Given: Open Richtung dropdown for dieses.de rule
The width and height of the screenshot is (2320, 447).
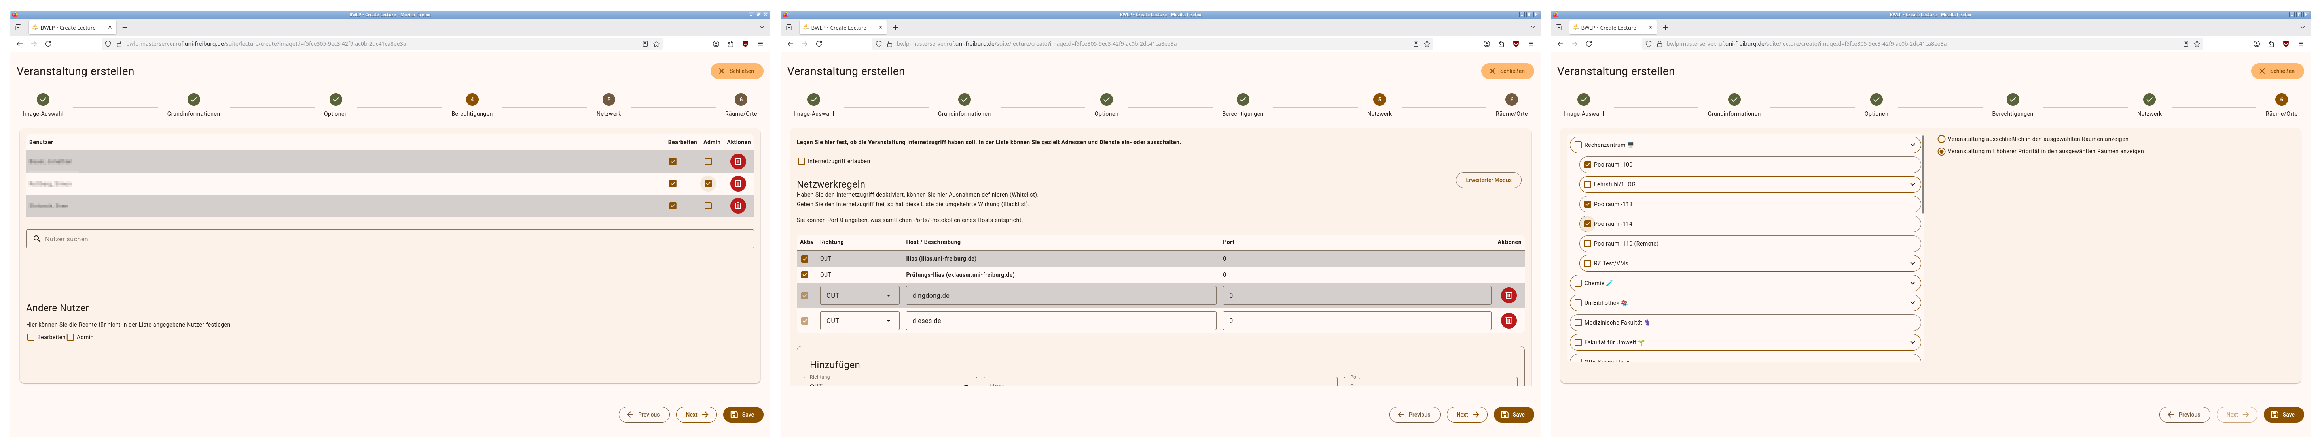Looking at the screenshot, I should coord(859,321).
